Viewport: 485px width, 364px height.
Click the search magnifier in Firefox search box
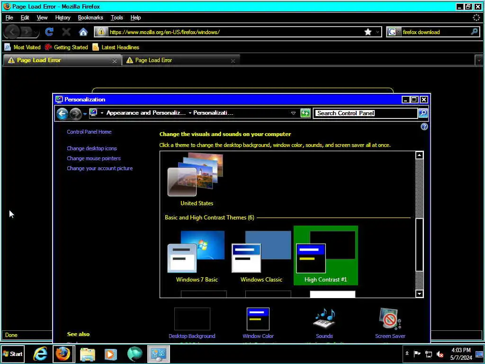(x=474, y=32)
